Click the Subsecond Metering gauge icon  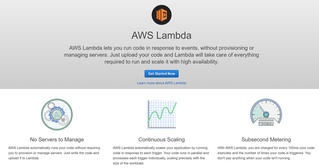pos(266,113)
